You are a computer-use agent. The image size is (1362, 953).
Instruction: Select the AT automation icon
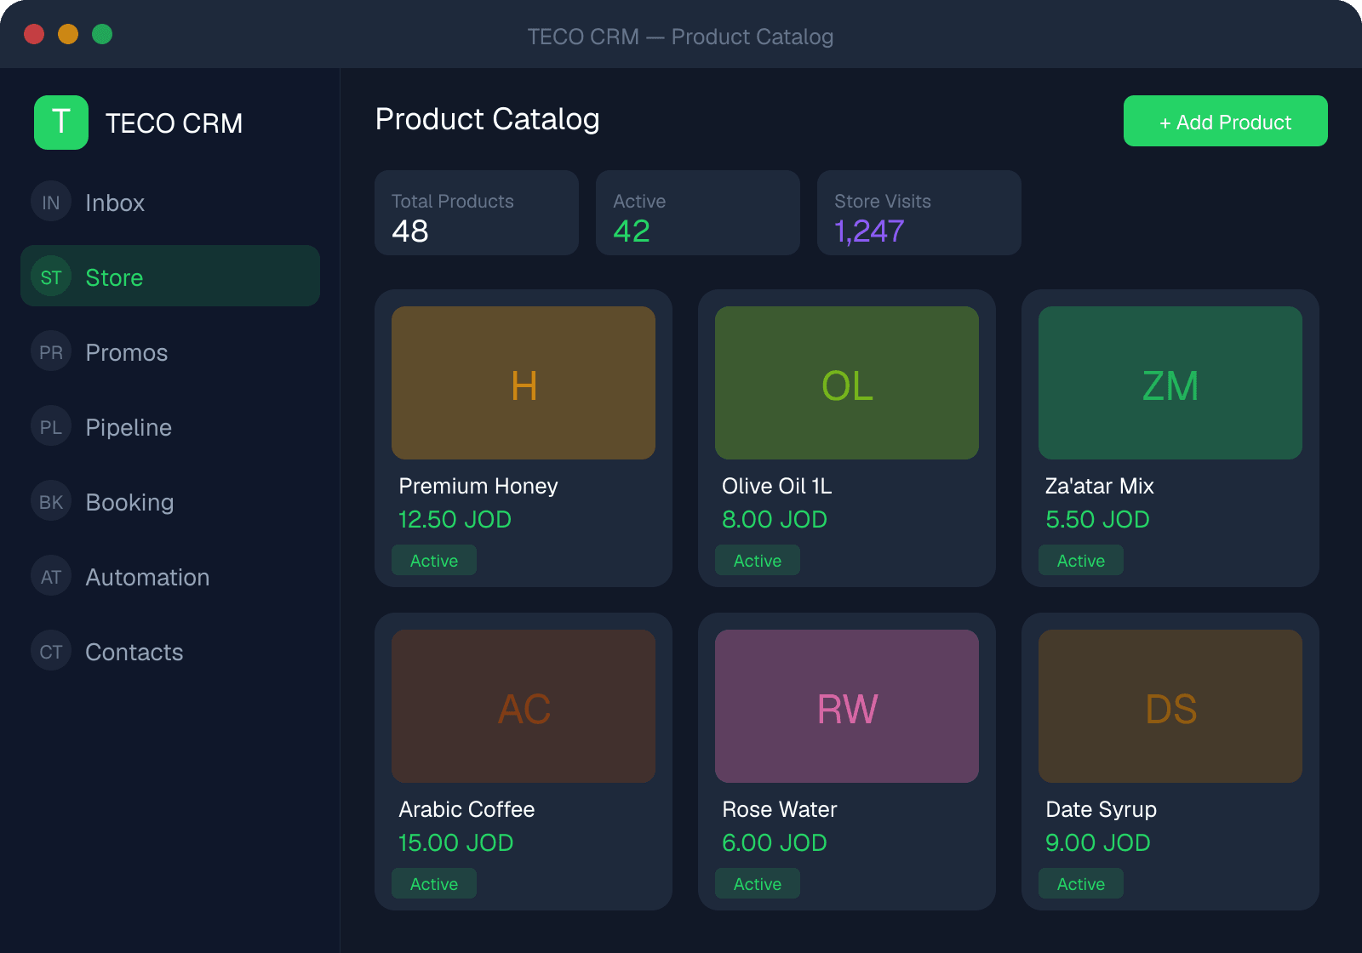tap(51, 576)
